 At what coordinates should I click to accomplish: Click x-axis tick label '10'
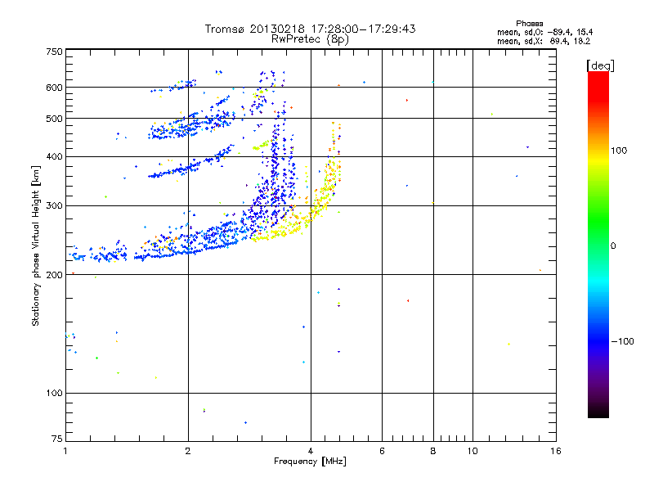(473, 451)
